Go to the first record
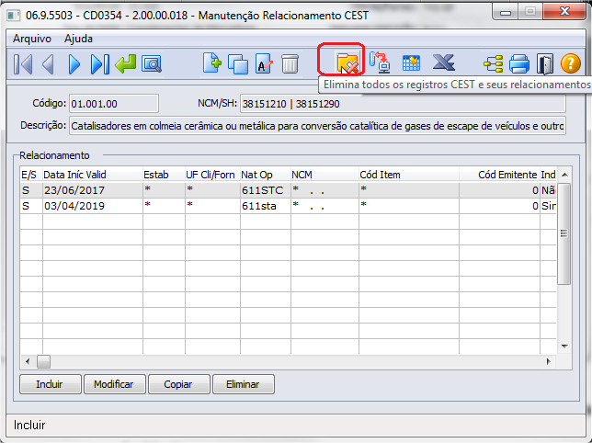Screen dimensions: 592x443 (x=23, y=63)
